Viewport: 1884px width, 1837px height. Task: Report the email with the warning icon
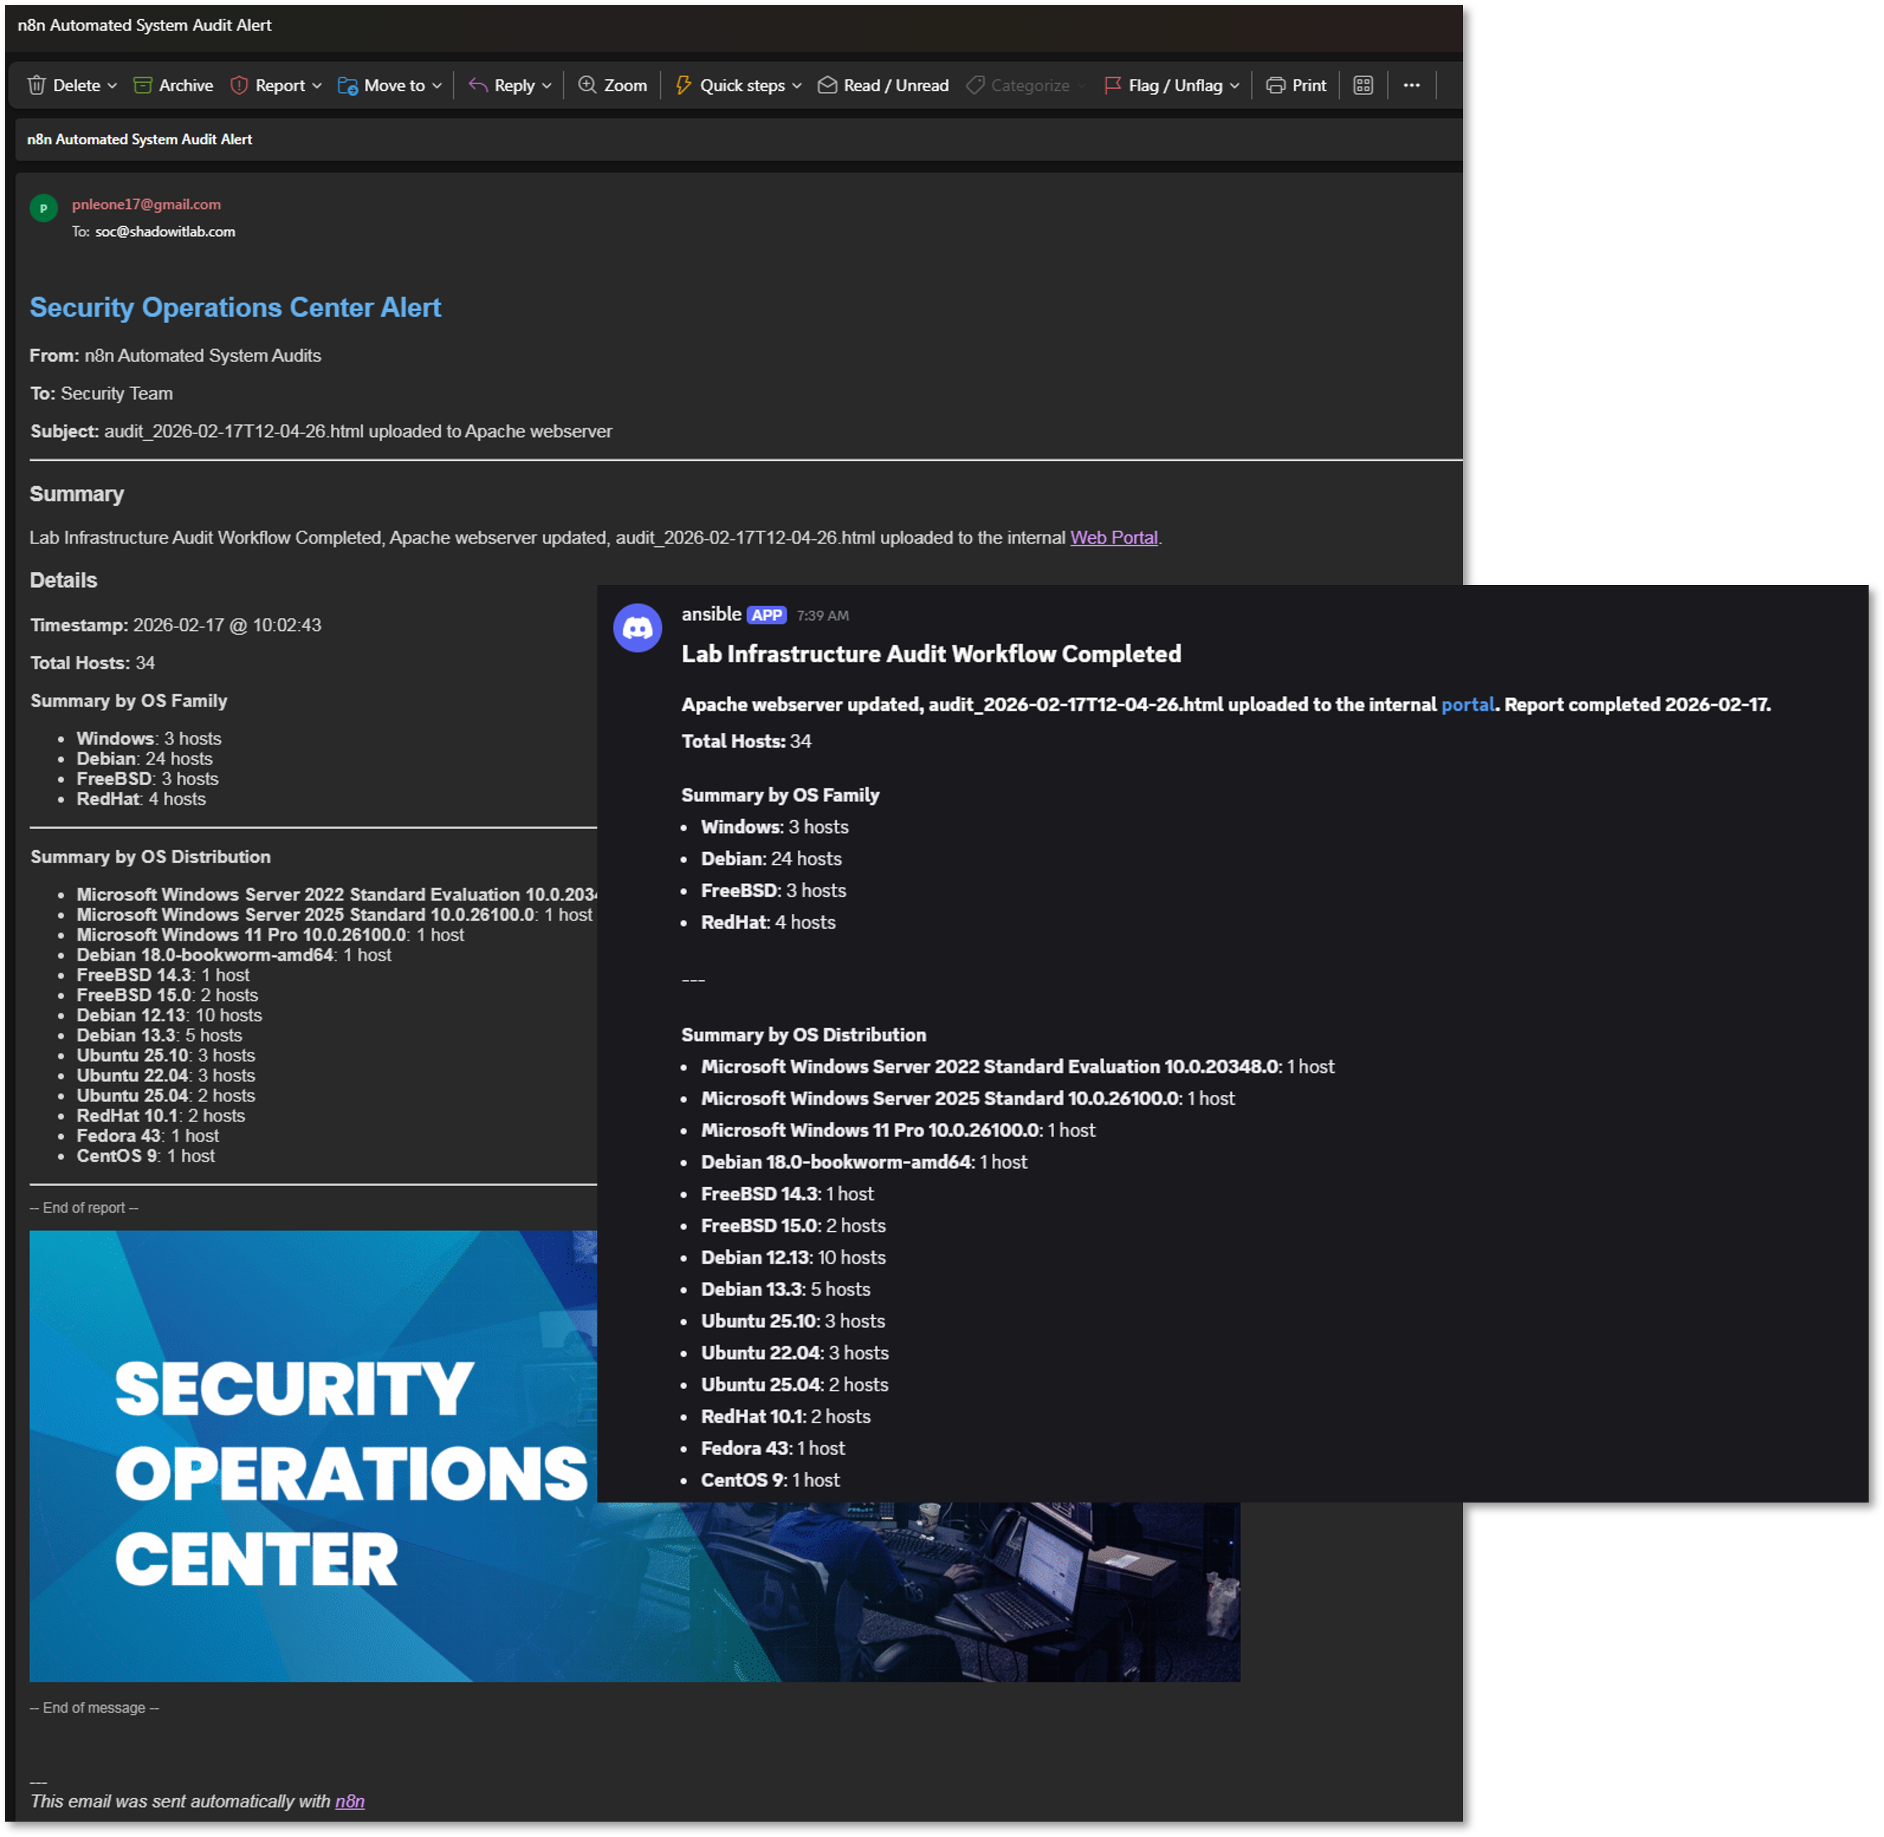239,85
